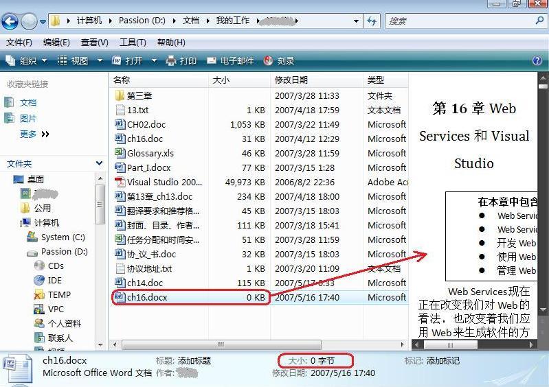Click the preview pane scroll up arrow

(x=543, y=78)
